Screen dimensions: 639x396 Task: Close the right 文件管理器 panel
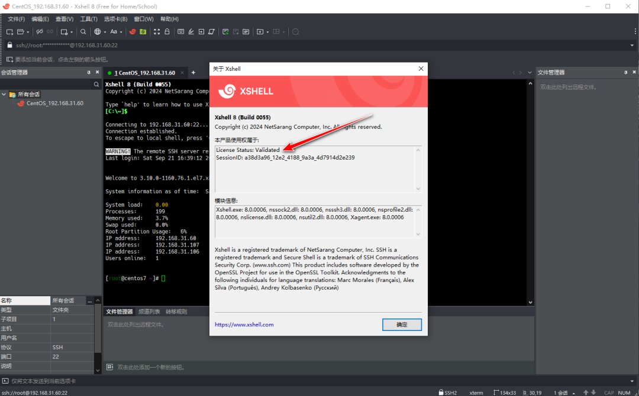point(634,72)
